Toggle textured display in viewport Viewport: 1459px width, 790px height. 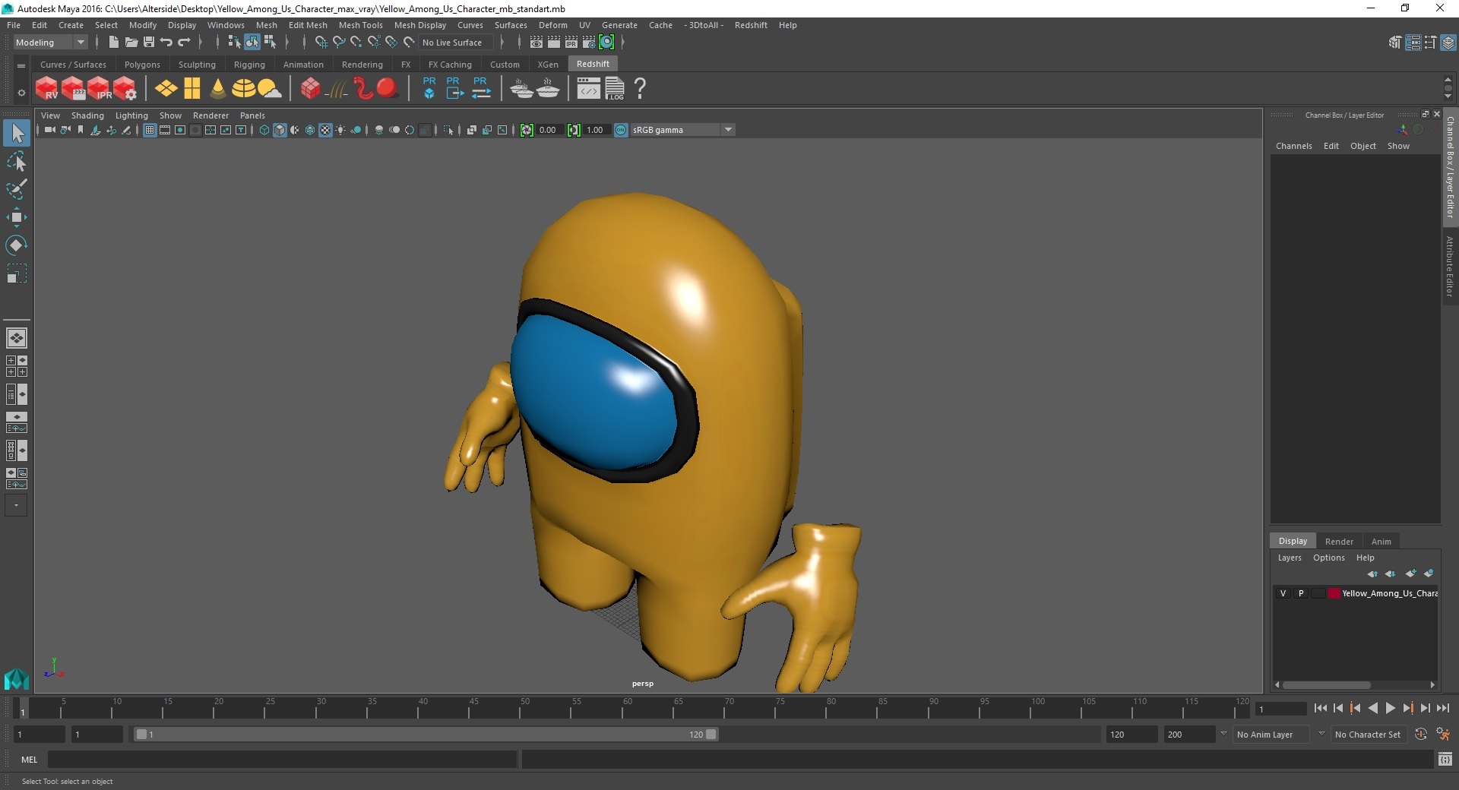tap(325, 130)
